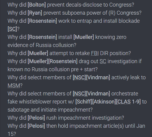Click underlined NSC in 'actively leak' line
Screen dimensions: 152x137
coord(79,77)
